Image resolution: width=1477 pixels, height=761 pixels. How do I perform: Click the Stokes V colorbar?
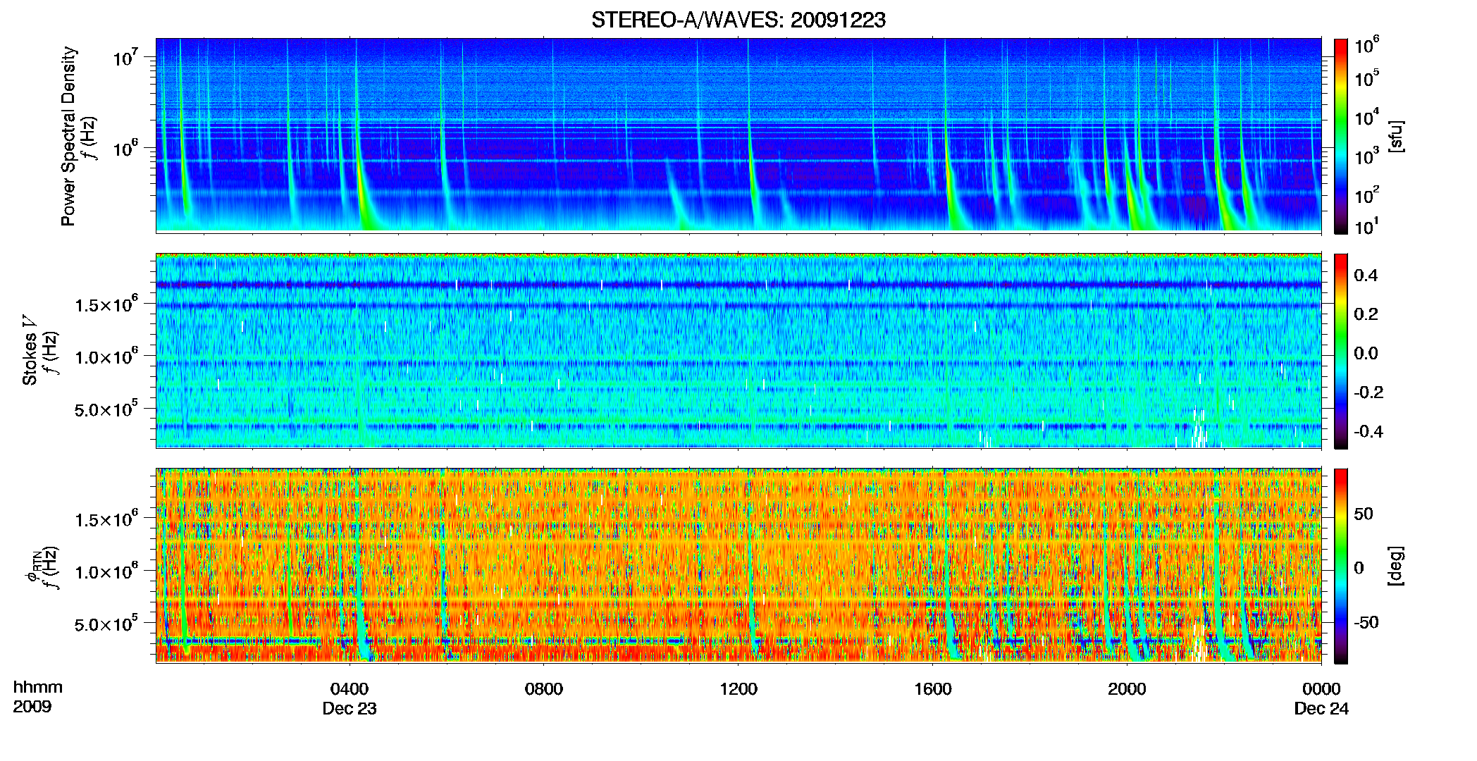[1341, 351]
